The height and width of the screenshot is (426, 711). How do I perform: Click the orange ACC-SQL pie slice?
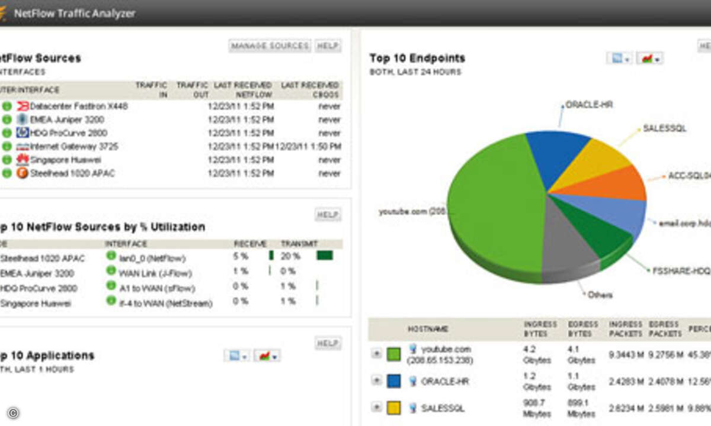(610, 185)
